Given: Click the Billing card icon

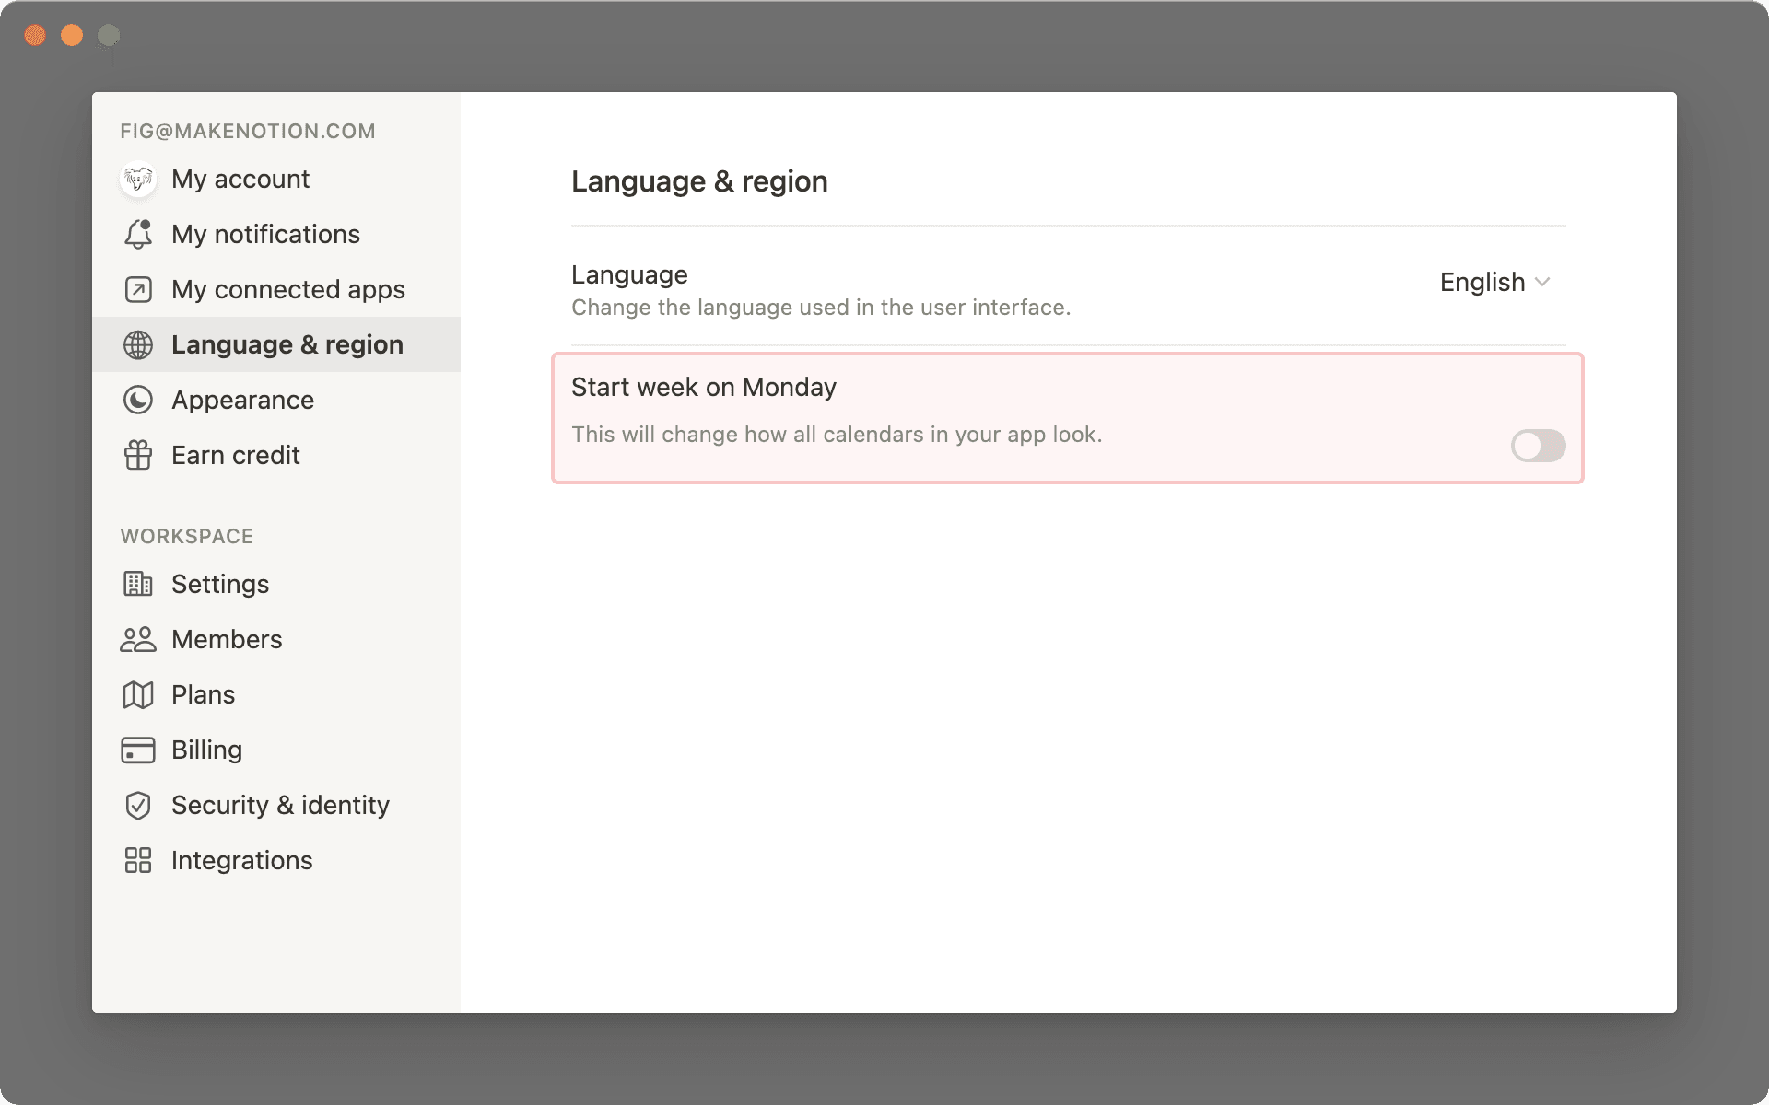Looking at the screenshot, I should (137, 750).
